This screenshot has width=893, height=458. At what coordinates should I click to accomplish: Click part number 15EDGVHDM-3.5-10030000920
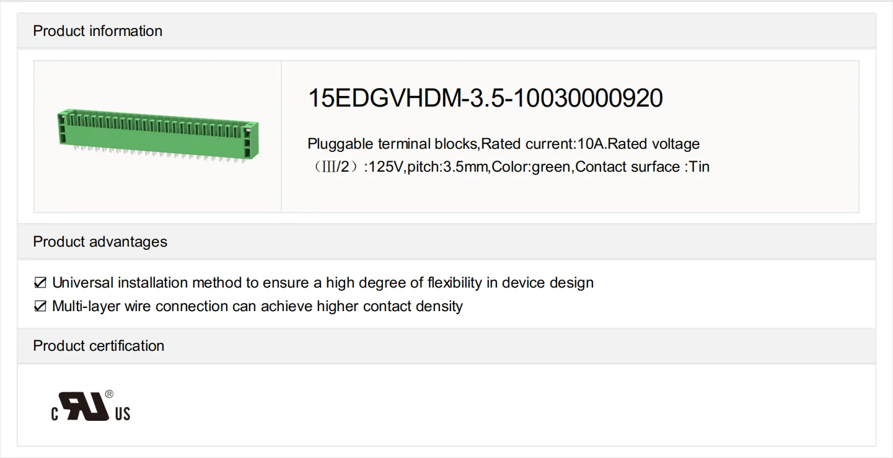click(x=485, y=99)
